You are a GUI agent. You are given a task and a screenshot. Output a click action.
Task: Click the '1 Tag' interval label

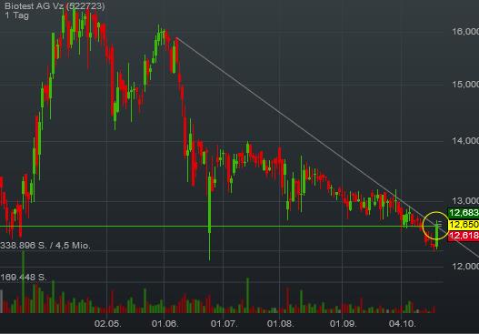pyautogui.click(x=16, y=15)
